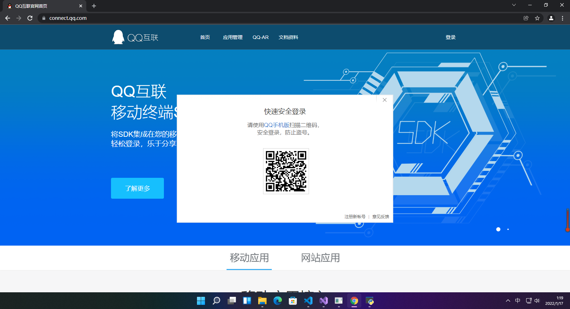Open the tab search dropdown arrow
570x309 pixels.
514,5
